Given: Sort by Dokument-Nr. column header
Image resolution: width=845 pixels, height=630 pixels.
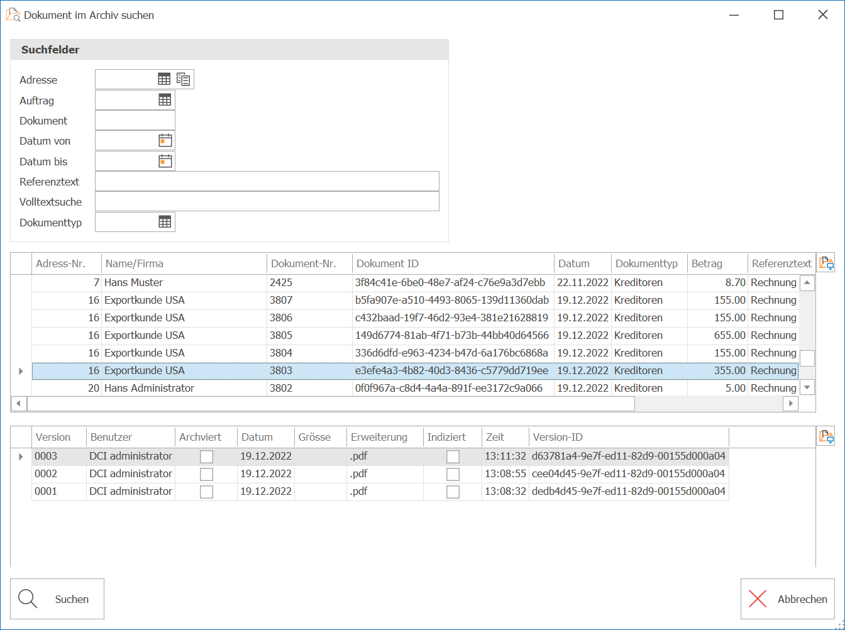Looking at the screenshot, I should tap(309, 263).
